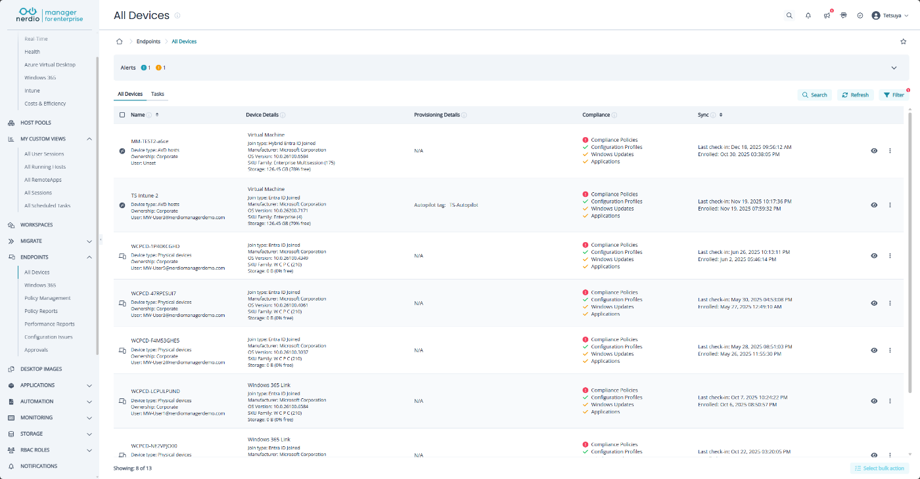Expand the Storage sidebar section
This screenshot has width=920, height=479.
coord(89,434)
